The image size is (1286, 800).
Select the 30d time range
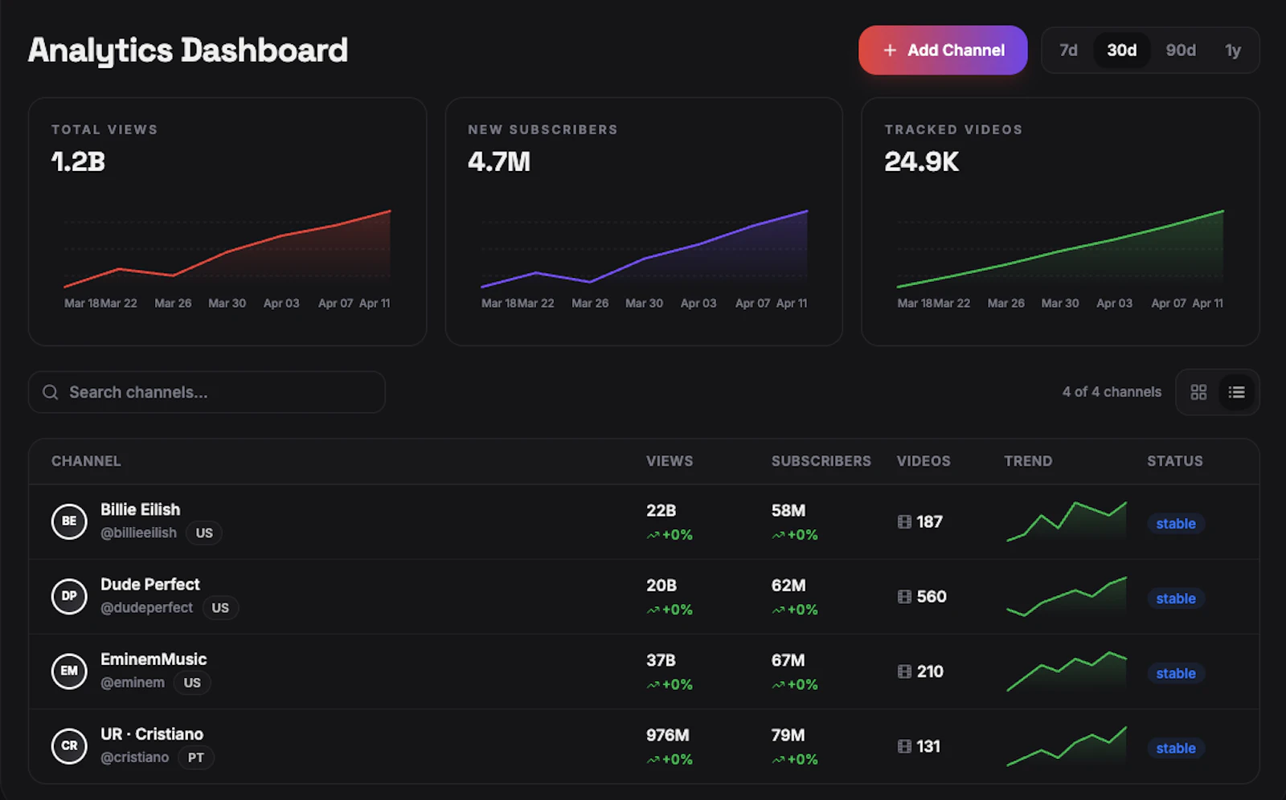1122,50
